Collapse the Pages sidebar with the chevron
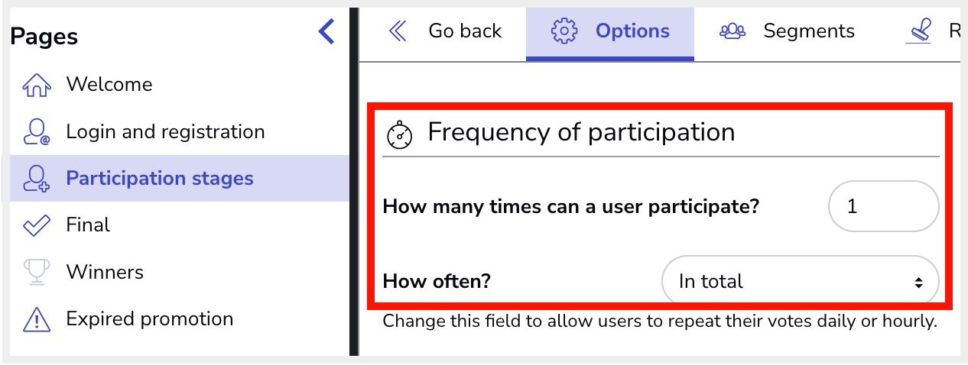The width and height of the screenshot is (968, 365). coord(326,32)
